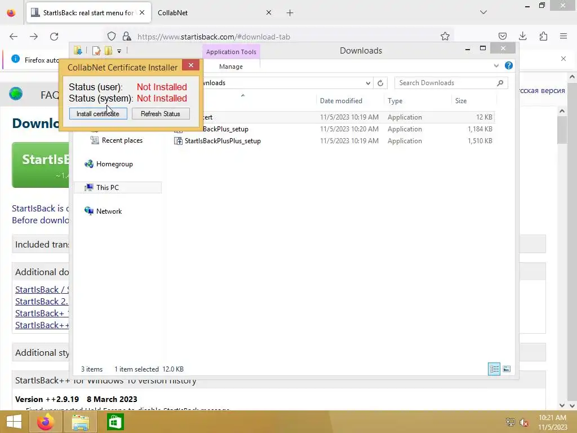The width and height of the screenshot is (577, 433).
Task: Click the Firefox address bar URL
Action: (x=214, y=37)
